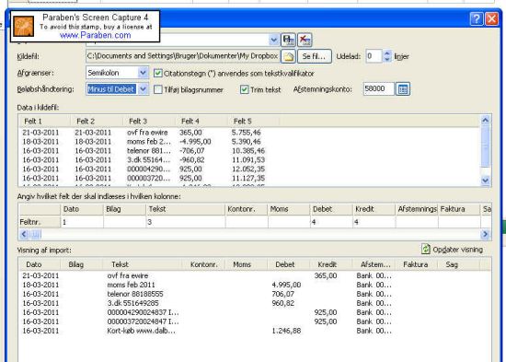Click the column mapping right scroll arrow

pyautogui.click(x=485, y=234)
